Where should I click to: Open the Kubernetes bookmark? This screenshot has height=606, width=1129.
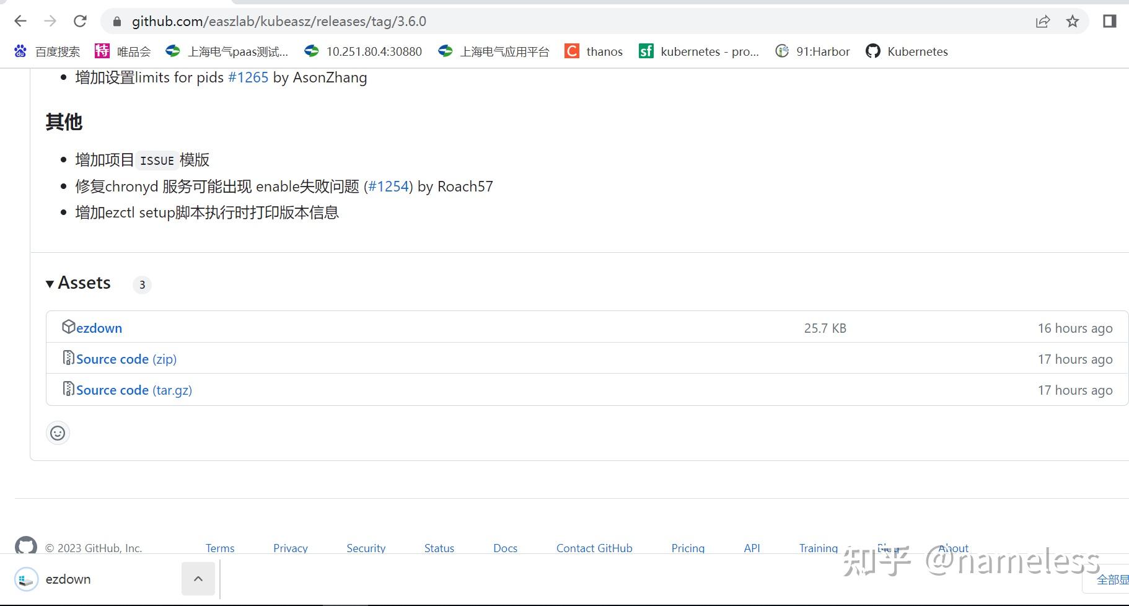pyautogui.click(x=907, y=51)
